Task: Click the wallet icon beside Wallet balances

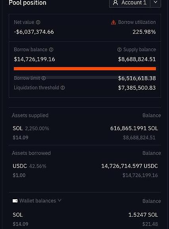Action: (x=15, y=201)
